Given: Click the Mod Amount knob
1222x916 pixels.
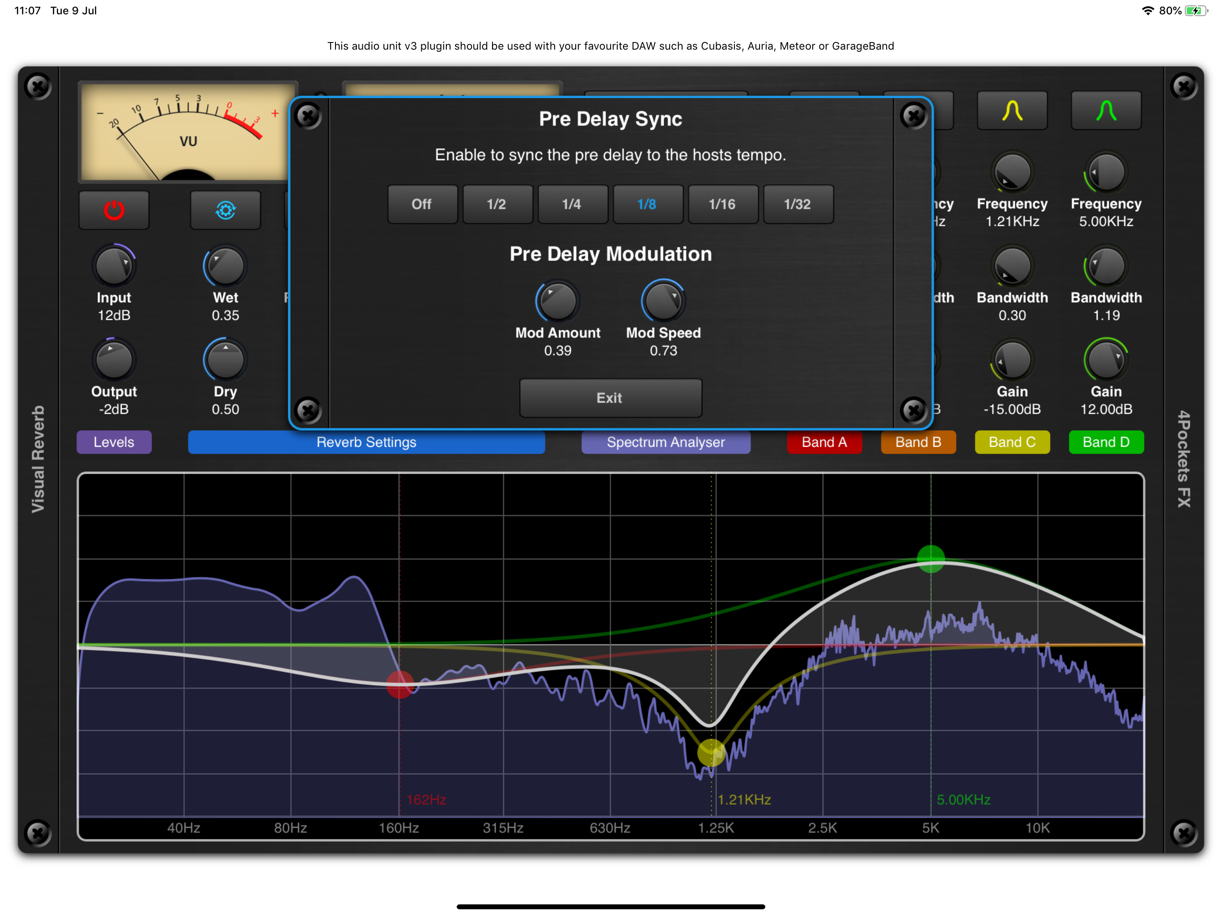Looking at the screenshot, I should (557, 301).
